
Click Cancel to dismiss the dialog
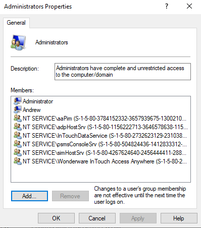click(97, 218)
